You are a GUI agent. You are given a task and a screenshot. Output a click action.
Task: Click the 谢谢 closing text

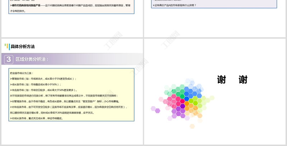tap(232, 80)
